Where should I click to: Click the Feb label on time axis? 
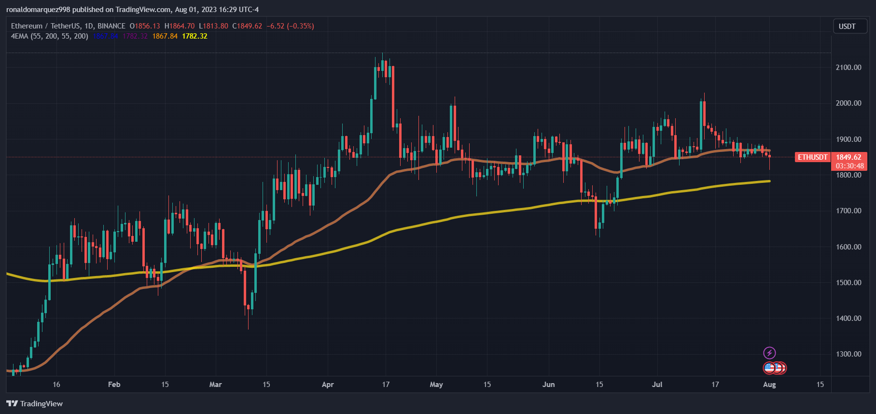[114, 385]
